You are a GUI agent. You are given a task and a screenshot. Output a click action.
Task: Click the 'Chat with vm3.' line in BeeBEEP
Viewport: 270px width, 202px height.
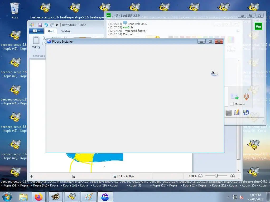pyautogui.click(x=137, y=24)
